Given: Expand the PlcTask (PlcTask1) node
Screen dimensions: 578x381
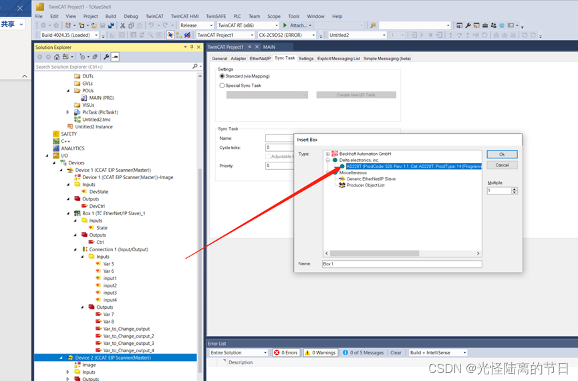Looking at the screenshot, I should [68, 112].
